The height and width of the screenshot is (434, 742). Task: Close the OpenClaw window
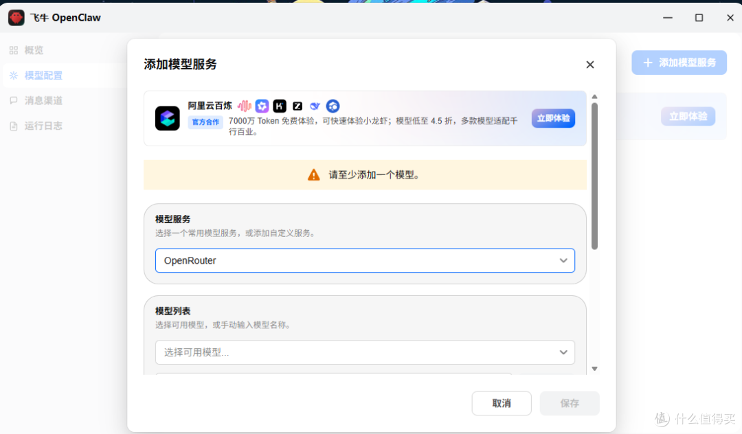click(730, 18)
